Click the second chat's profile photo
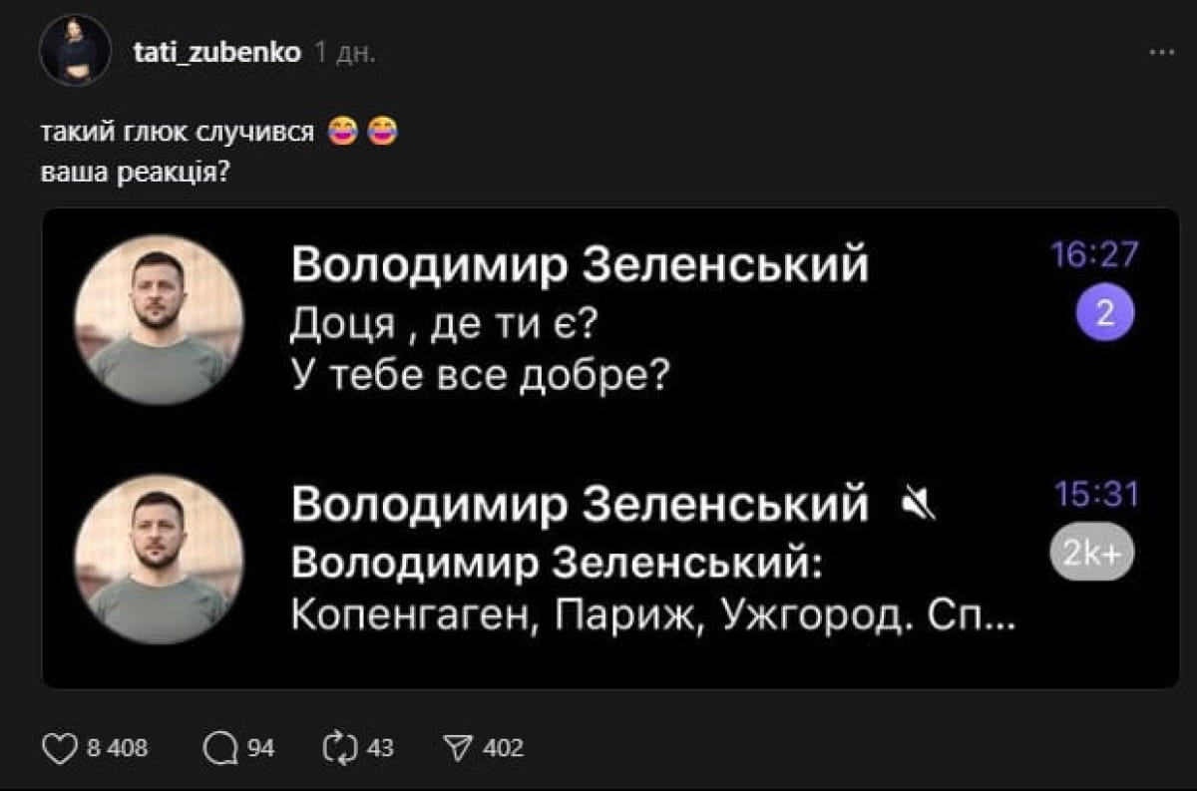The height and width of the screenshot is (791, 1197). (159, 560)
